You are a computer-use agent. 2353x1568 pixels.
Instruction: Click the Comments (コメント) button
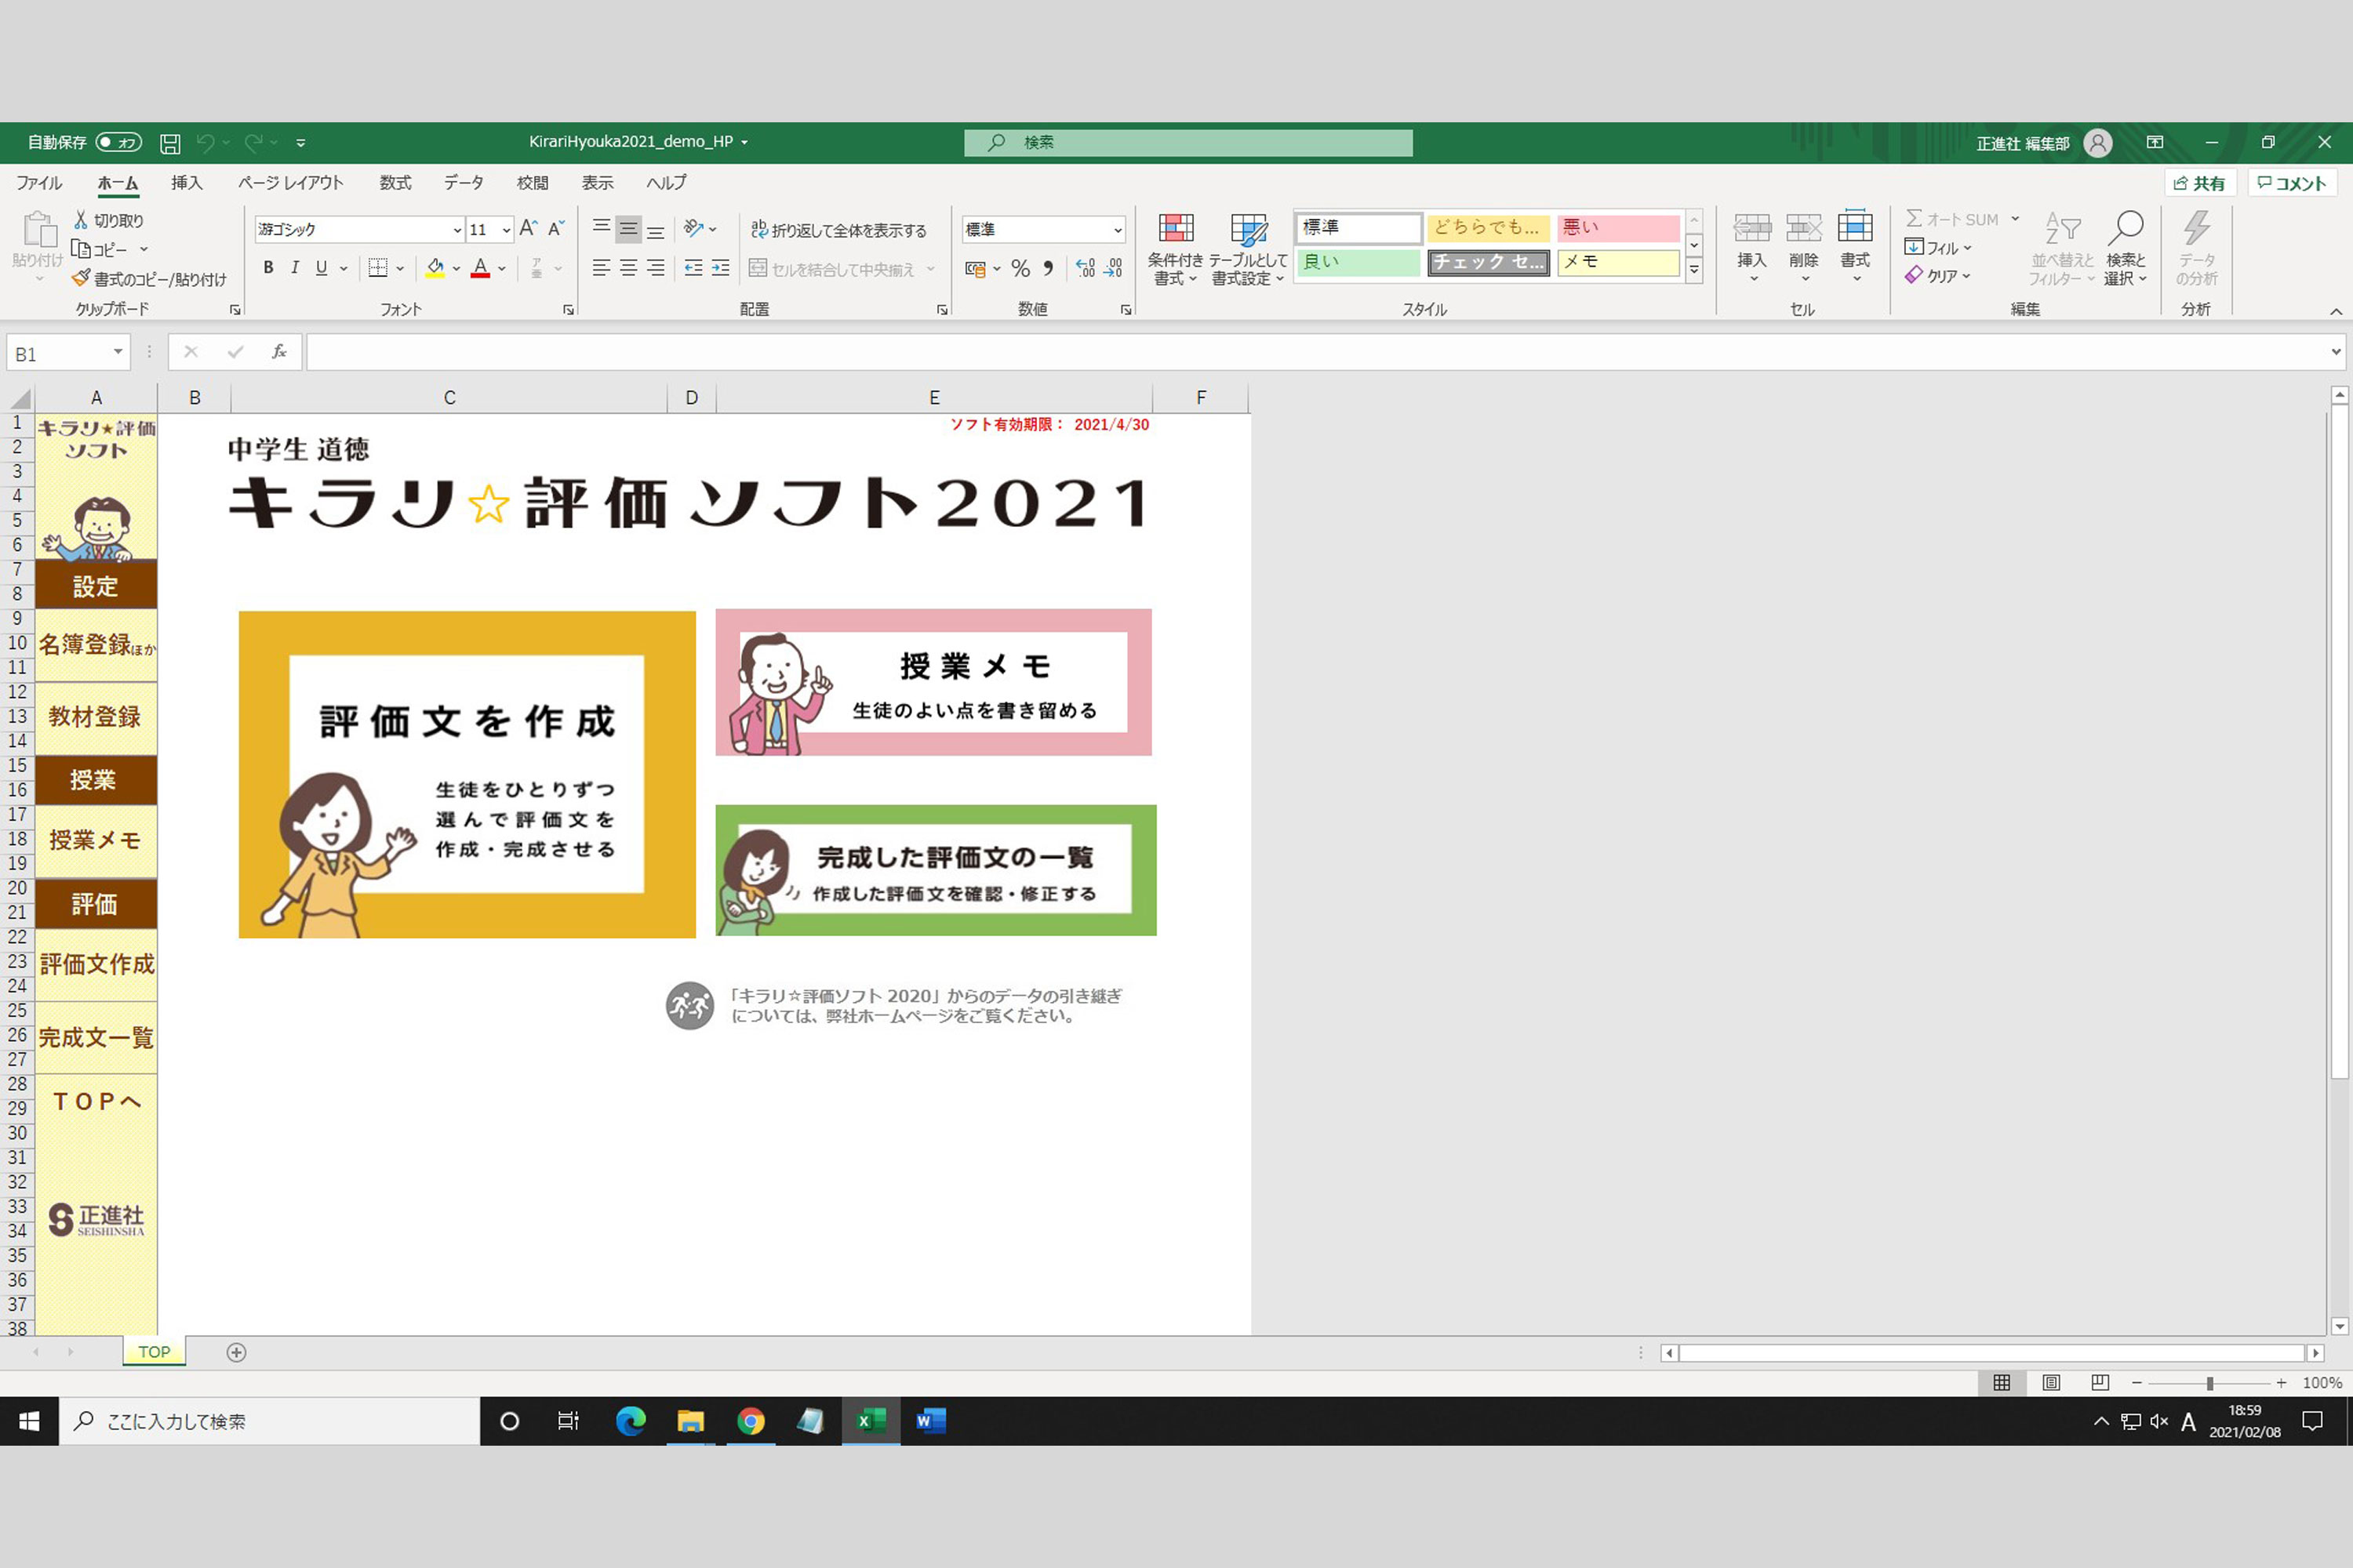[2292, 183]
